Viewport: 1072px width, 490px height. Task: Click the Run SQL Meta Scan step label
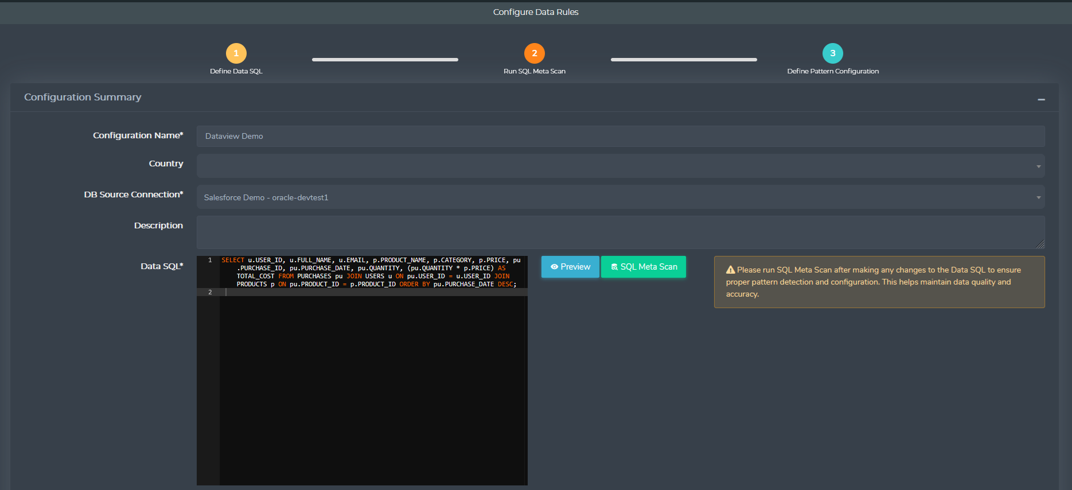(x=535, y=71)
